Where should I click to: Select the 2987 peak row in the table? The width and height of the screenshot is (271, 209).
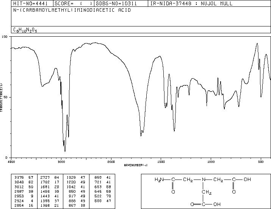(x=24, y=191)
